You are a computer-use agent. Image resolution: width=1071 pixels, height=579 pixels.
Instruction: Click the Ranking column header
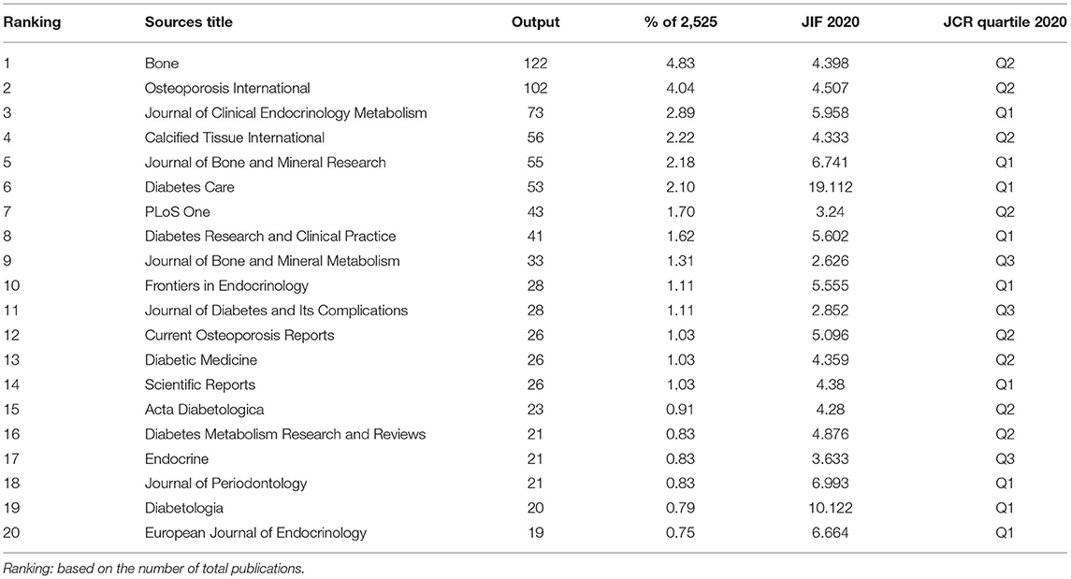click(x=32, y=22)
